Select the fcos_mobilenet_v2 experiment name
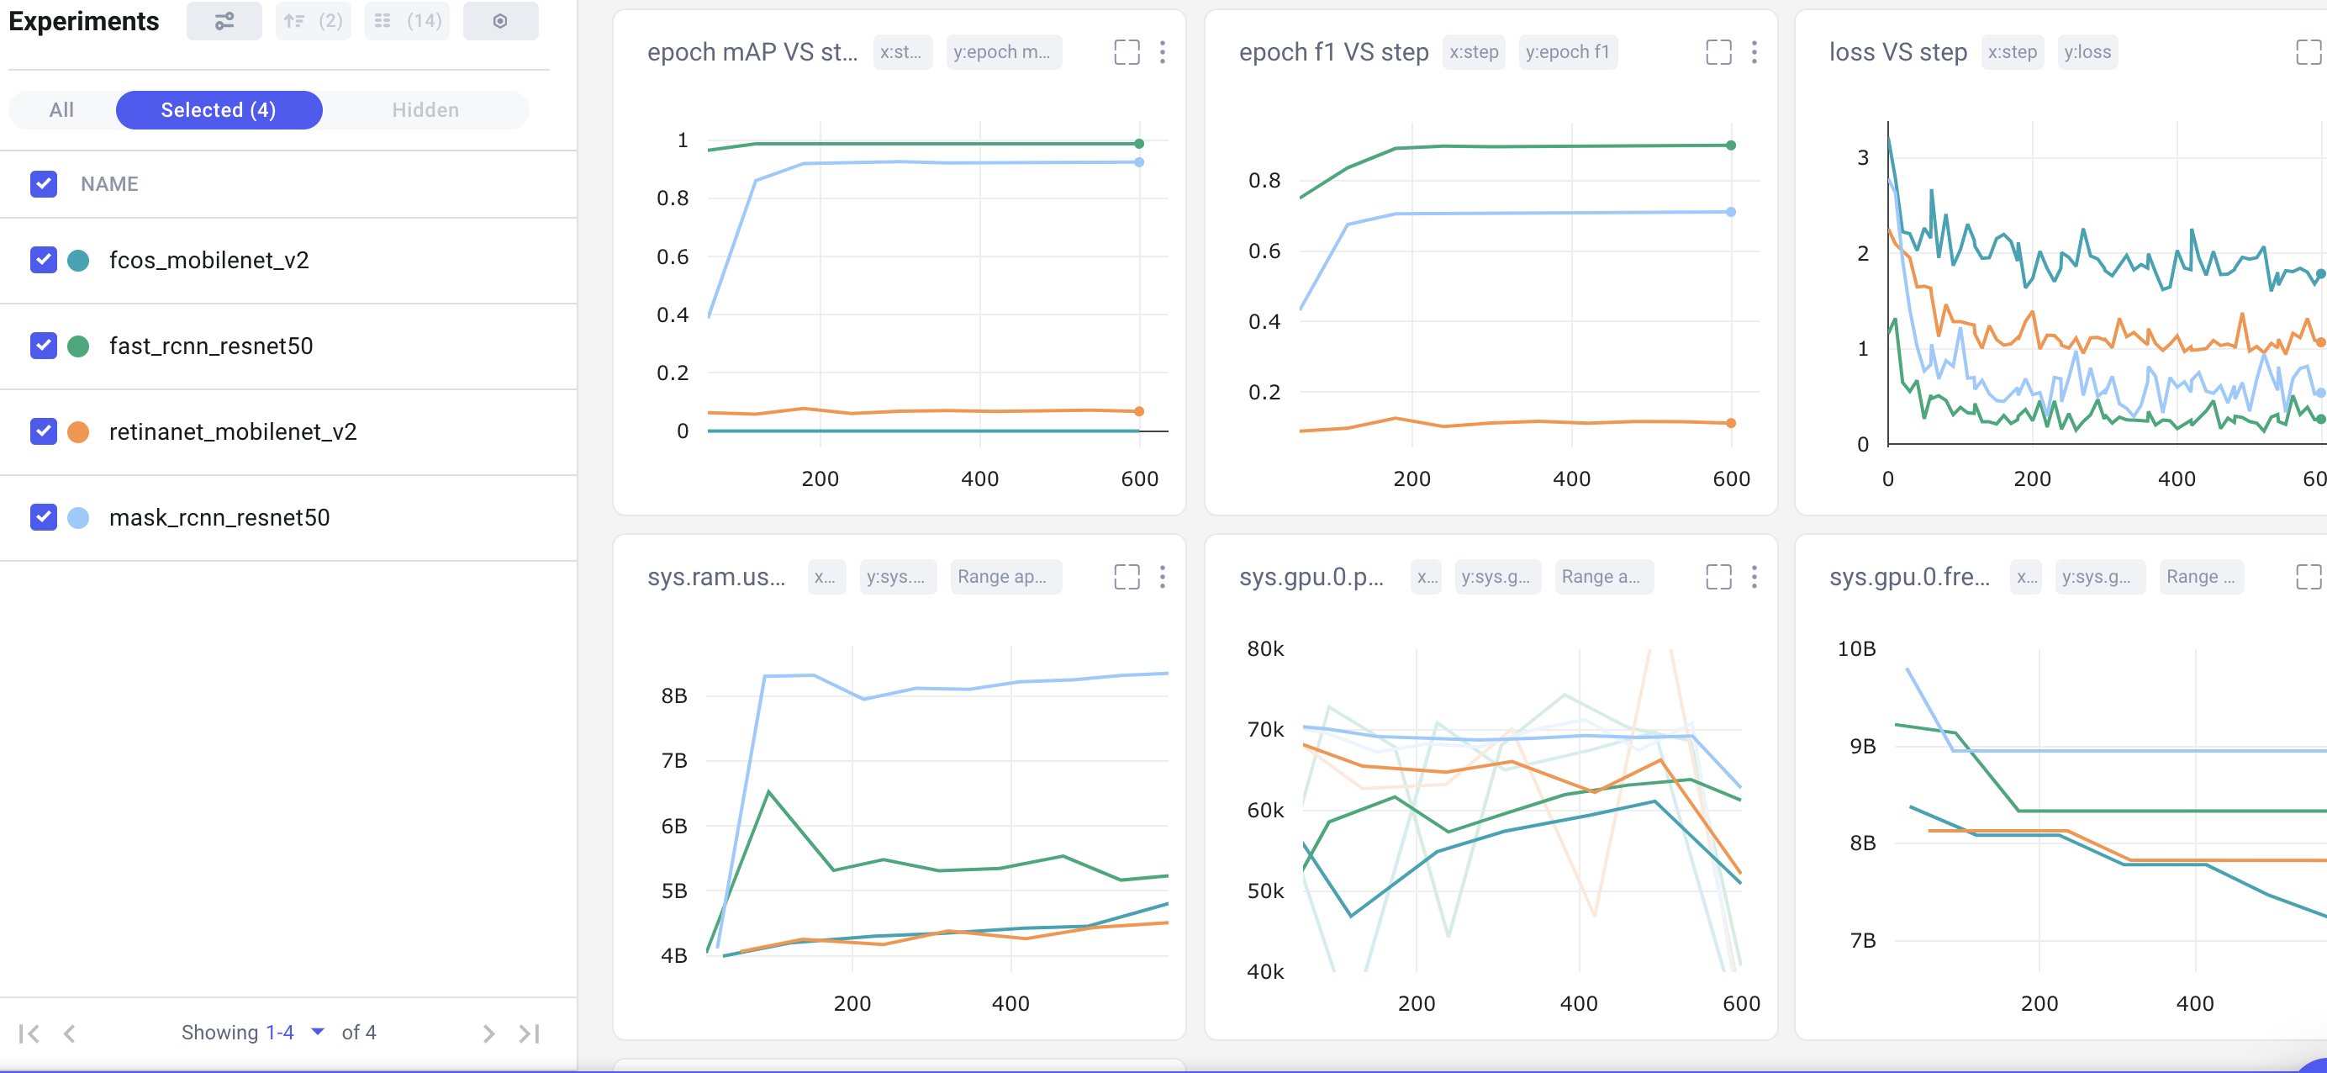This screenshot has width=2327, height=1073. pyautogui.click(x=208, y=261)
